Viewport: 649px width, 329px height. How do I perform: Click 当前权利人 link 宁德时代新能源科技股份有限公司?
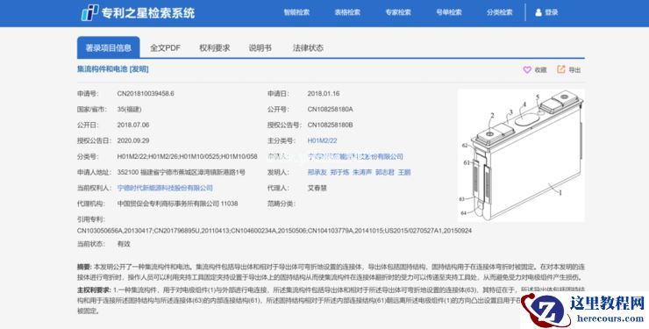pos(165,188)
